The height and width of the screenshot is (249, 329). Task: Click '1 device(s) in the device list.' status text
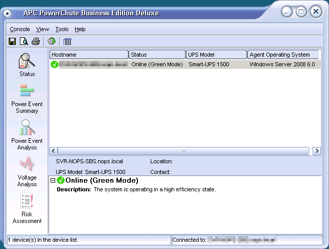coord(43,240)
